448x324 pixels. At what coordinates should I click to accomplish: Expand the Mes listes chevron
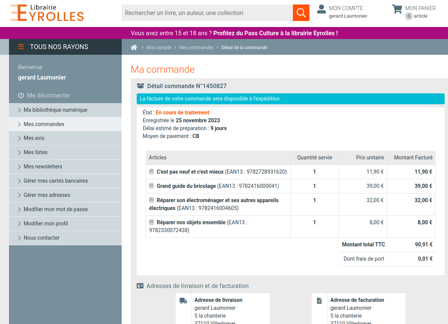(x=20, y=152)
